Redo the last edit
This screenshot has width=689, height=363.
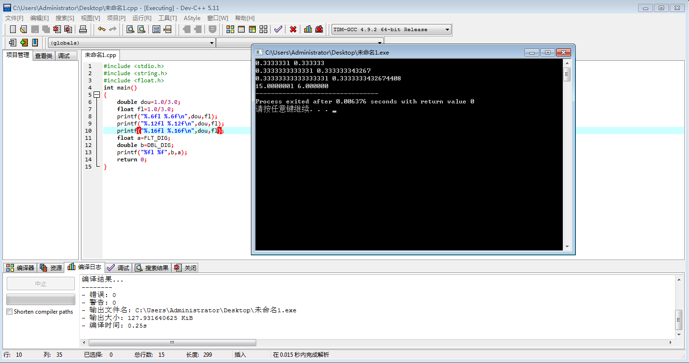pos(113,29)
